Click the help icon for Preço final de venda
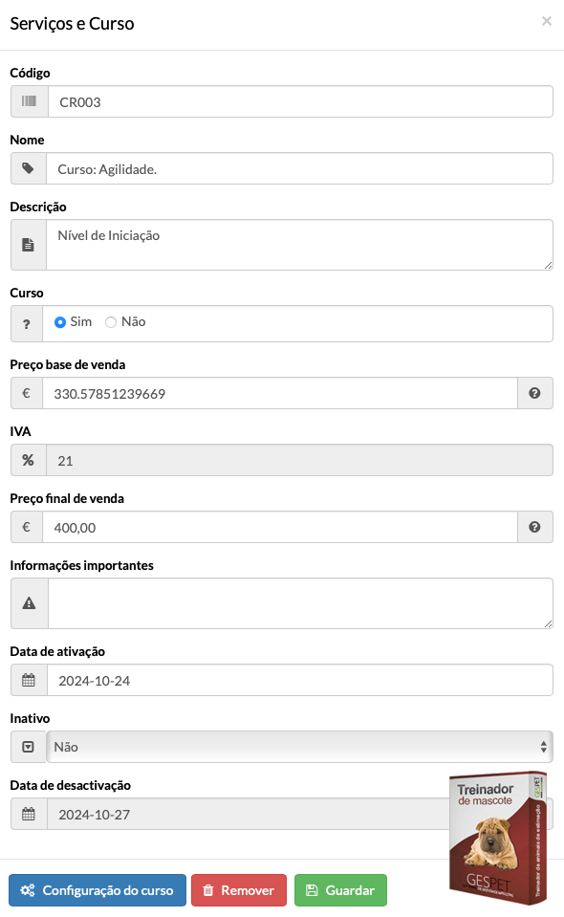The image size is (564, 917). click(x=534, y=527)
